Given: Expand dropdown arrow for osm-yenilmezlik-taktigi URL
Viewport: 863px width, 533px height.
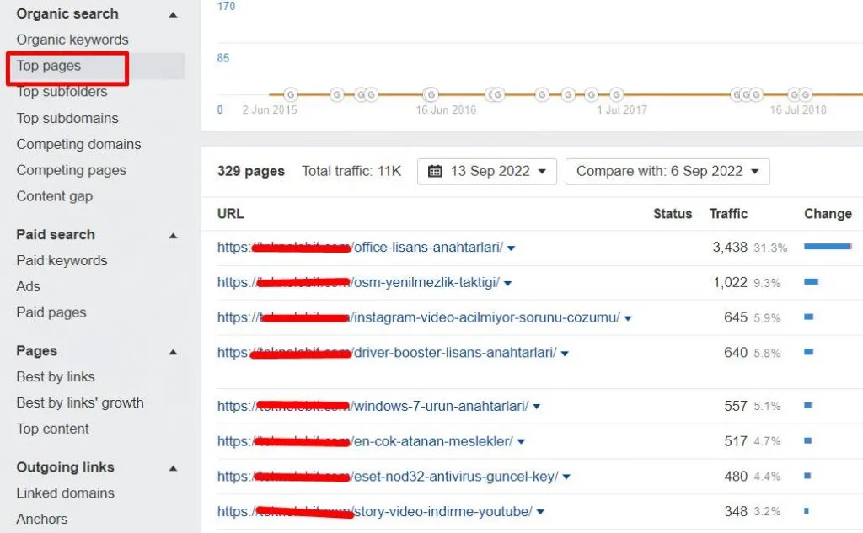Looking at the screenshot, I should (508, 284).
